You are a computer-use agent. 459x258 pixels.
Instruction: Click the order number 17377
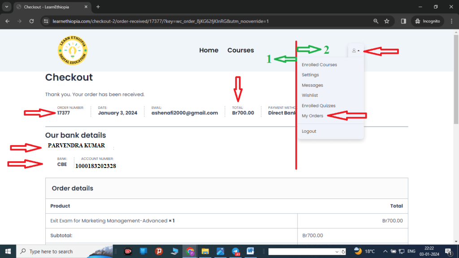tap(64, 113)
